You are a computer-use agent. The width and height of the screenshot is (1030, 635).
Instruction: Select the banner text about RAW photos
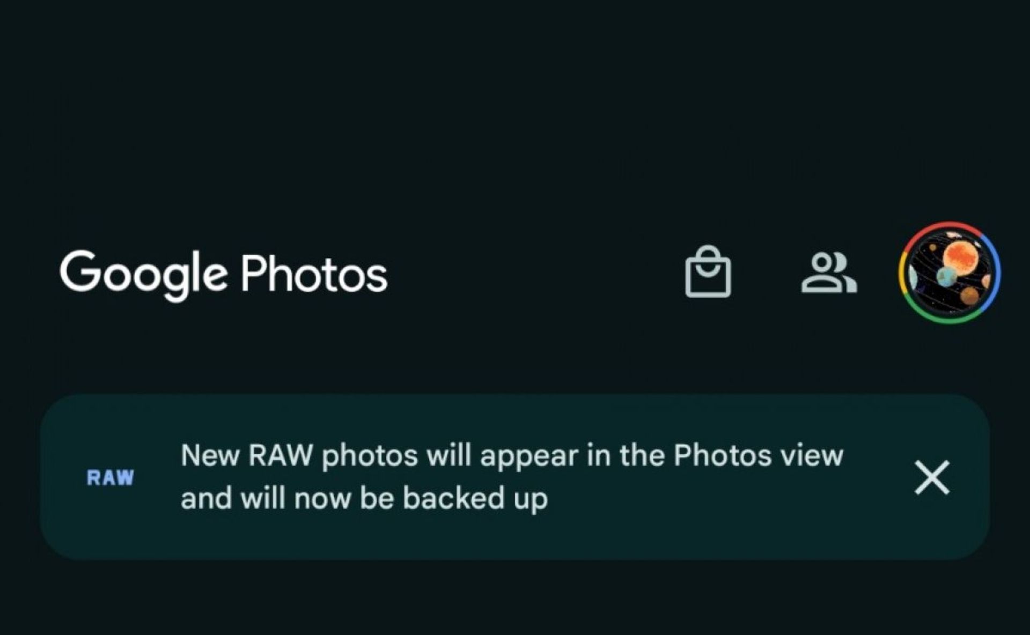[x=512, y=477]
